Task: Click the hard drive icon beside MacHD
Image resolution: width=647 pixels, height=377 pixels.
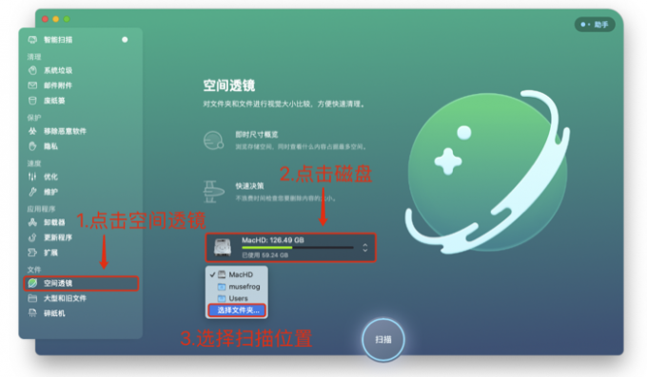Action: 223,247
